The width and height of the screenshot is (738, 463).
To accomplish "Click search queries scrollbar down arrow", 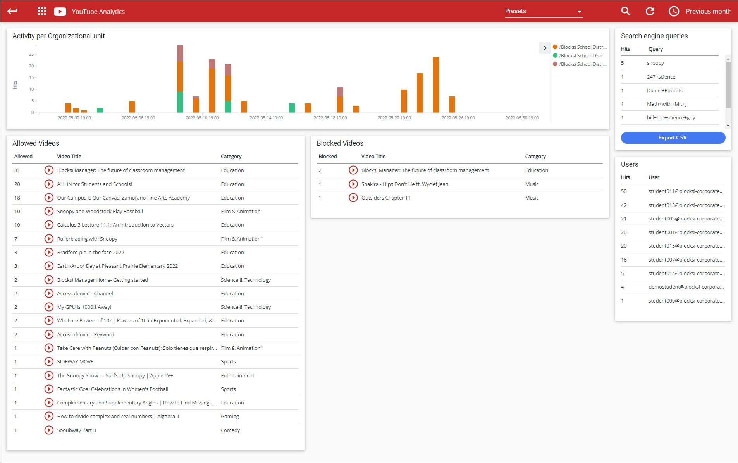I will point(728,126).
